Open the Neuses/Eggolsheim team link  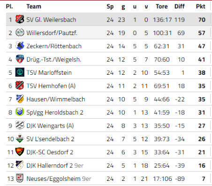point(53,179)
